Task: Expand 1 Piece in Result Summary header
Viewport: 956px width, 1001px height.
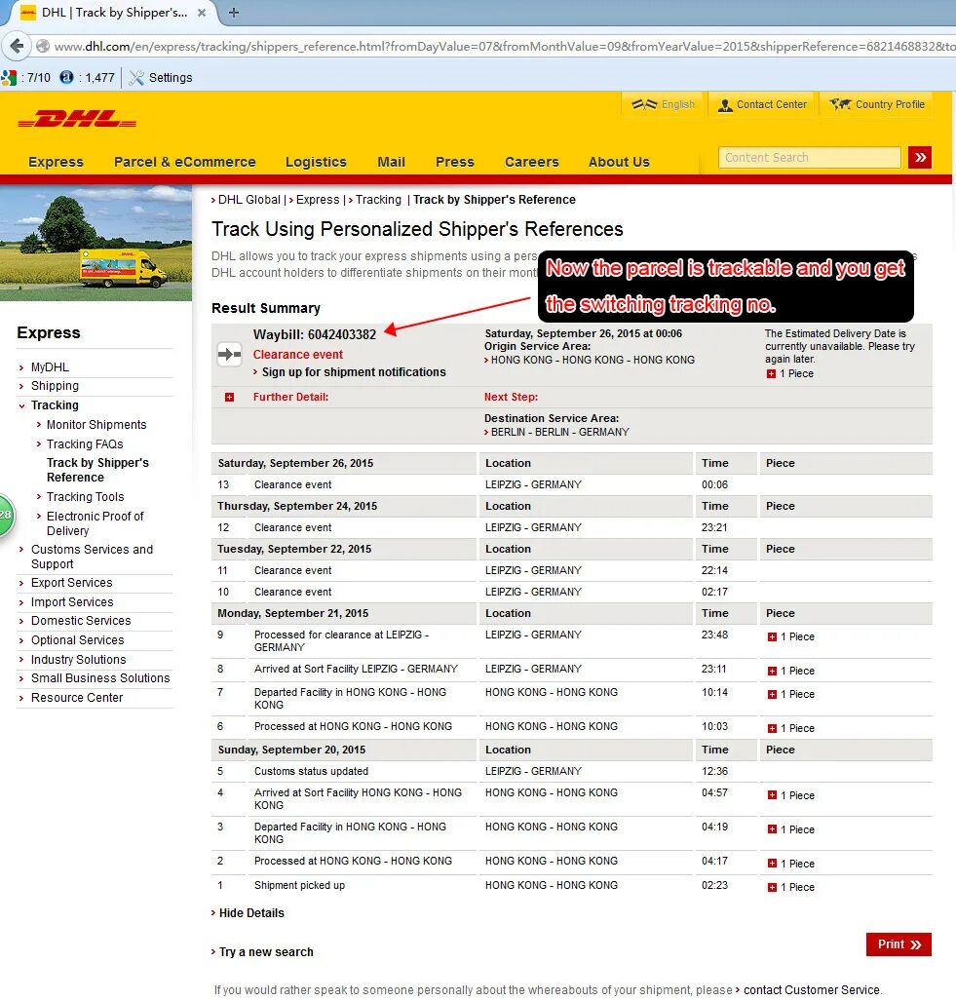Action: 771,373
